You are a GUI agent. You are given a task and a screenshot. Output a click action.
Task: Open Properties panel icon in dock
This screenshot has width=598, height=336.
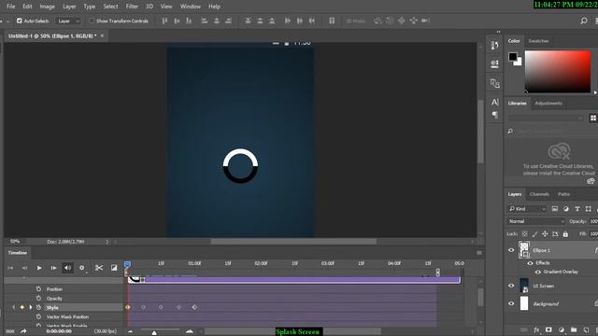click(x=494, y=63)
